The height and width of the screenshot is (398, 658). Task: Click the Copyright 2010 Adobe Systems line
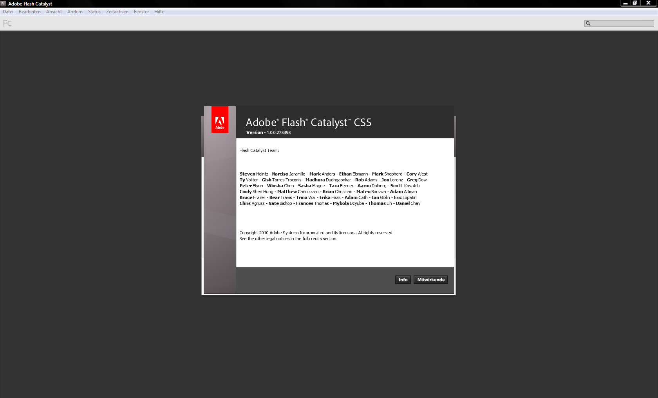click(x=316, y=233)
